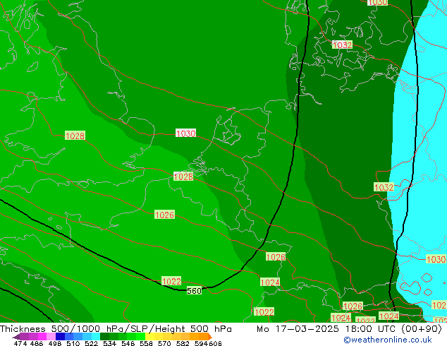The height and width of the screenshot is (346, 447).
Task: Click the legend value 570
Action: click(164, 343)
